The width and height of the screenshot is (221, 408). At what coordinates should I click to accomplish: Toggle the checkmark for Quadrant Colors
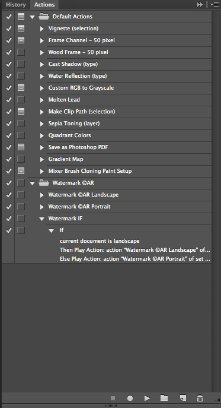9,135
